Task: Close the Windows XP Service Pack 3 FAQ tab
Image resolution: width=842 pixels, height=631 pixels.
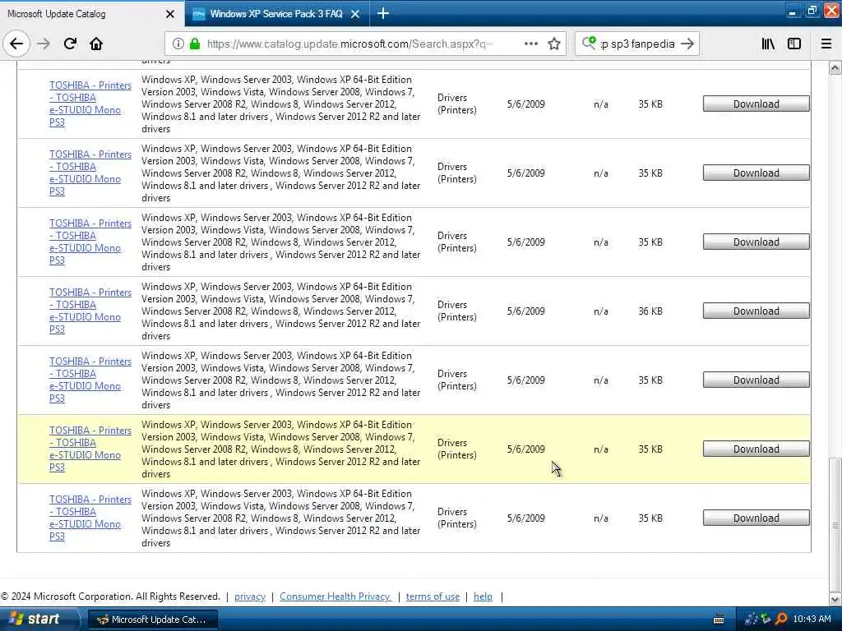Action: click(x=355, y=14)
